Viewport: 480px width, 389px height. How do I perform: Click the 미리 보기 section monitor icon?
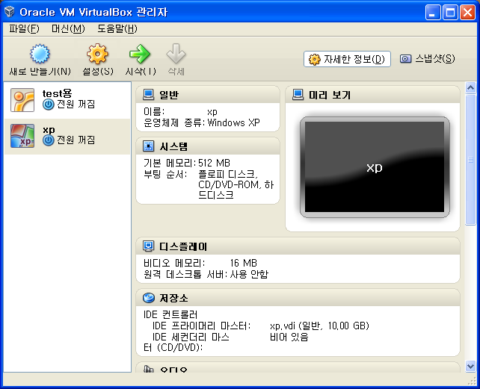tap(298, 95)
